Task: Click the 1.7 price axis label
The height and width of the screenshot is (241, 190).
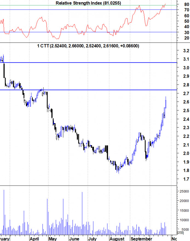Action: click(186, 179)
